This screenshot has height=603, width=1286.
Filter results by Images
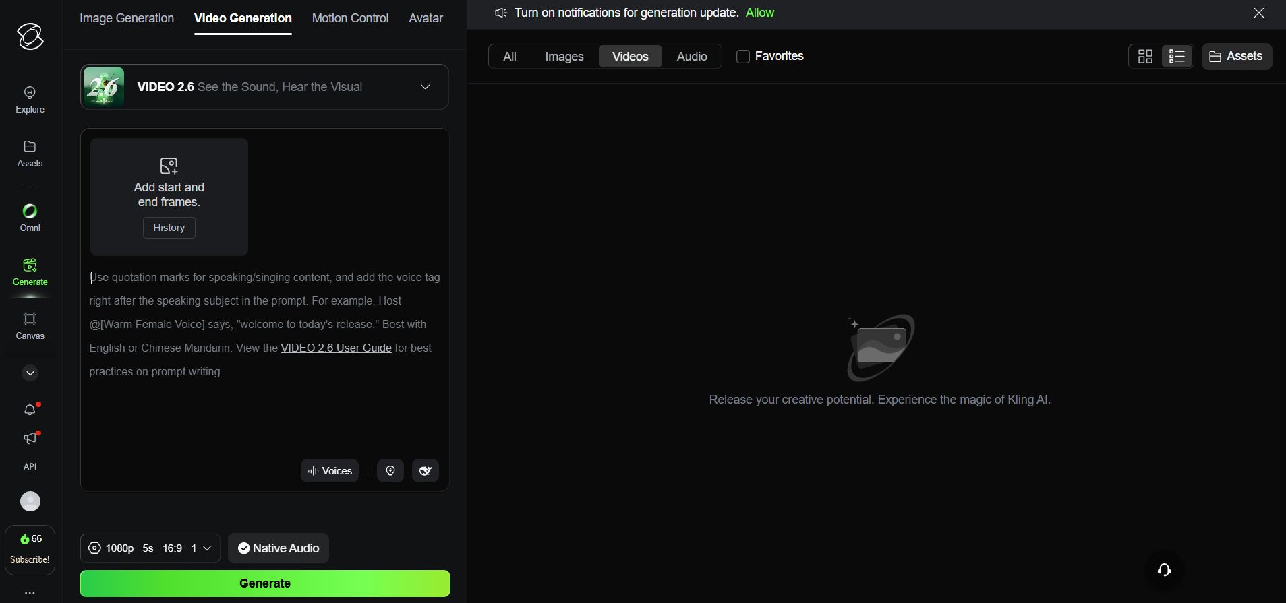[x=564, y=57]
